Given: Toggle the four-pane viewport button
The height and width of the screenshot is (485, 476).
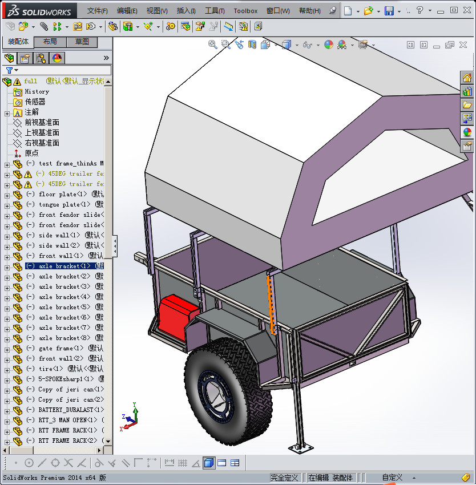Looking at the screenshot, I should [235, 463].
